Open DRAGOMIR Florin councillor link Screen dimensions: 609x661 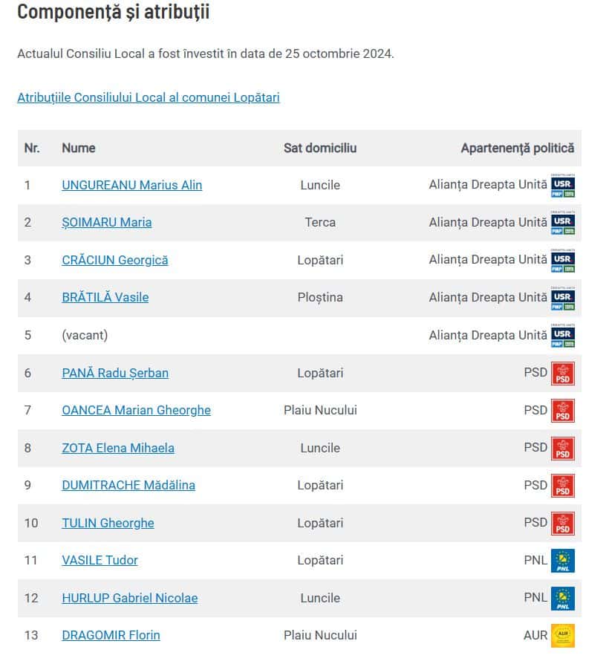111,635
